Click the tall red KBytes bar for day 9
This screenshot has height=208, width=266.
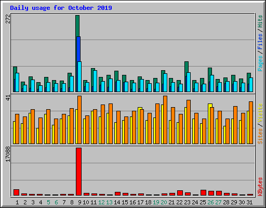78,172
